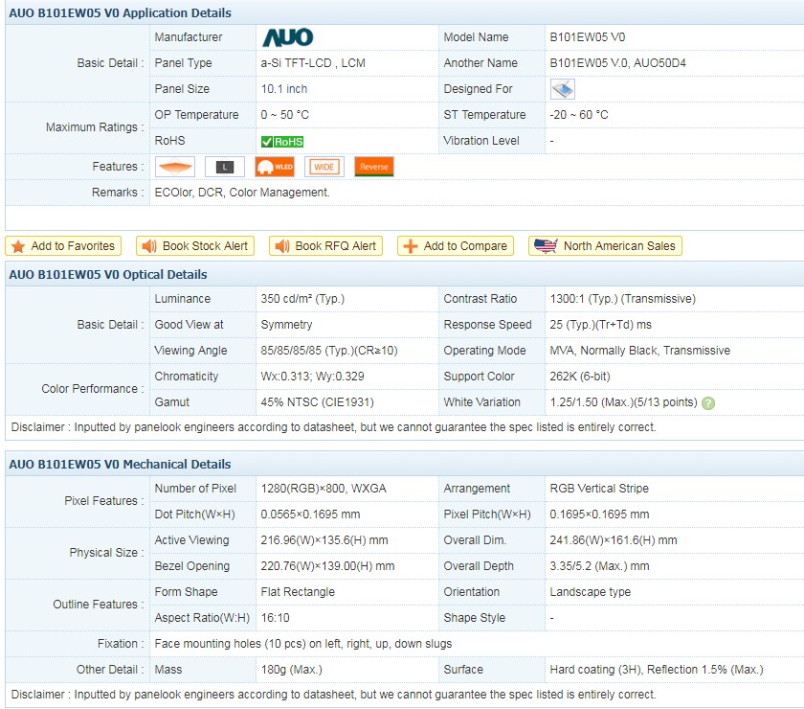The height and width of the screenshot is (709, 804).
Task: Click the 'Shape Style' field label
Action: coord(475,618)
